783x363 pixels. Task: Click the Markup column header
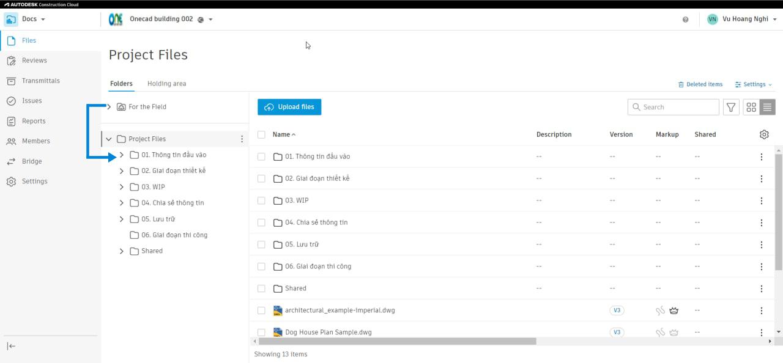(x=667, y=134)
